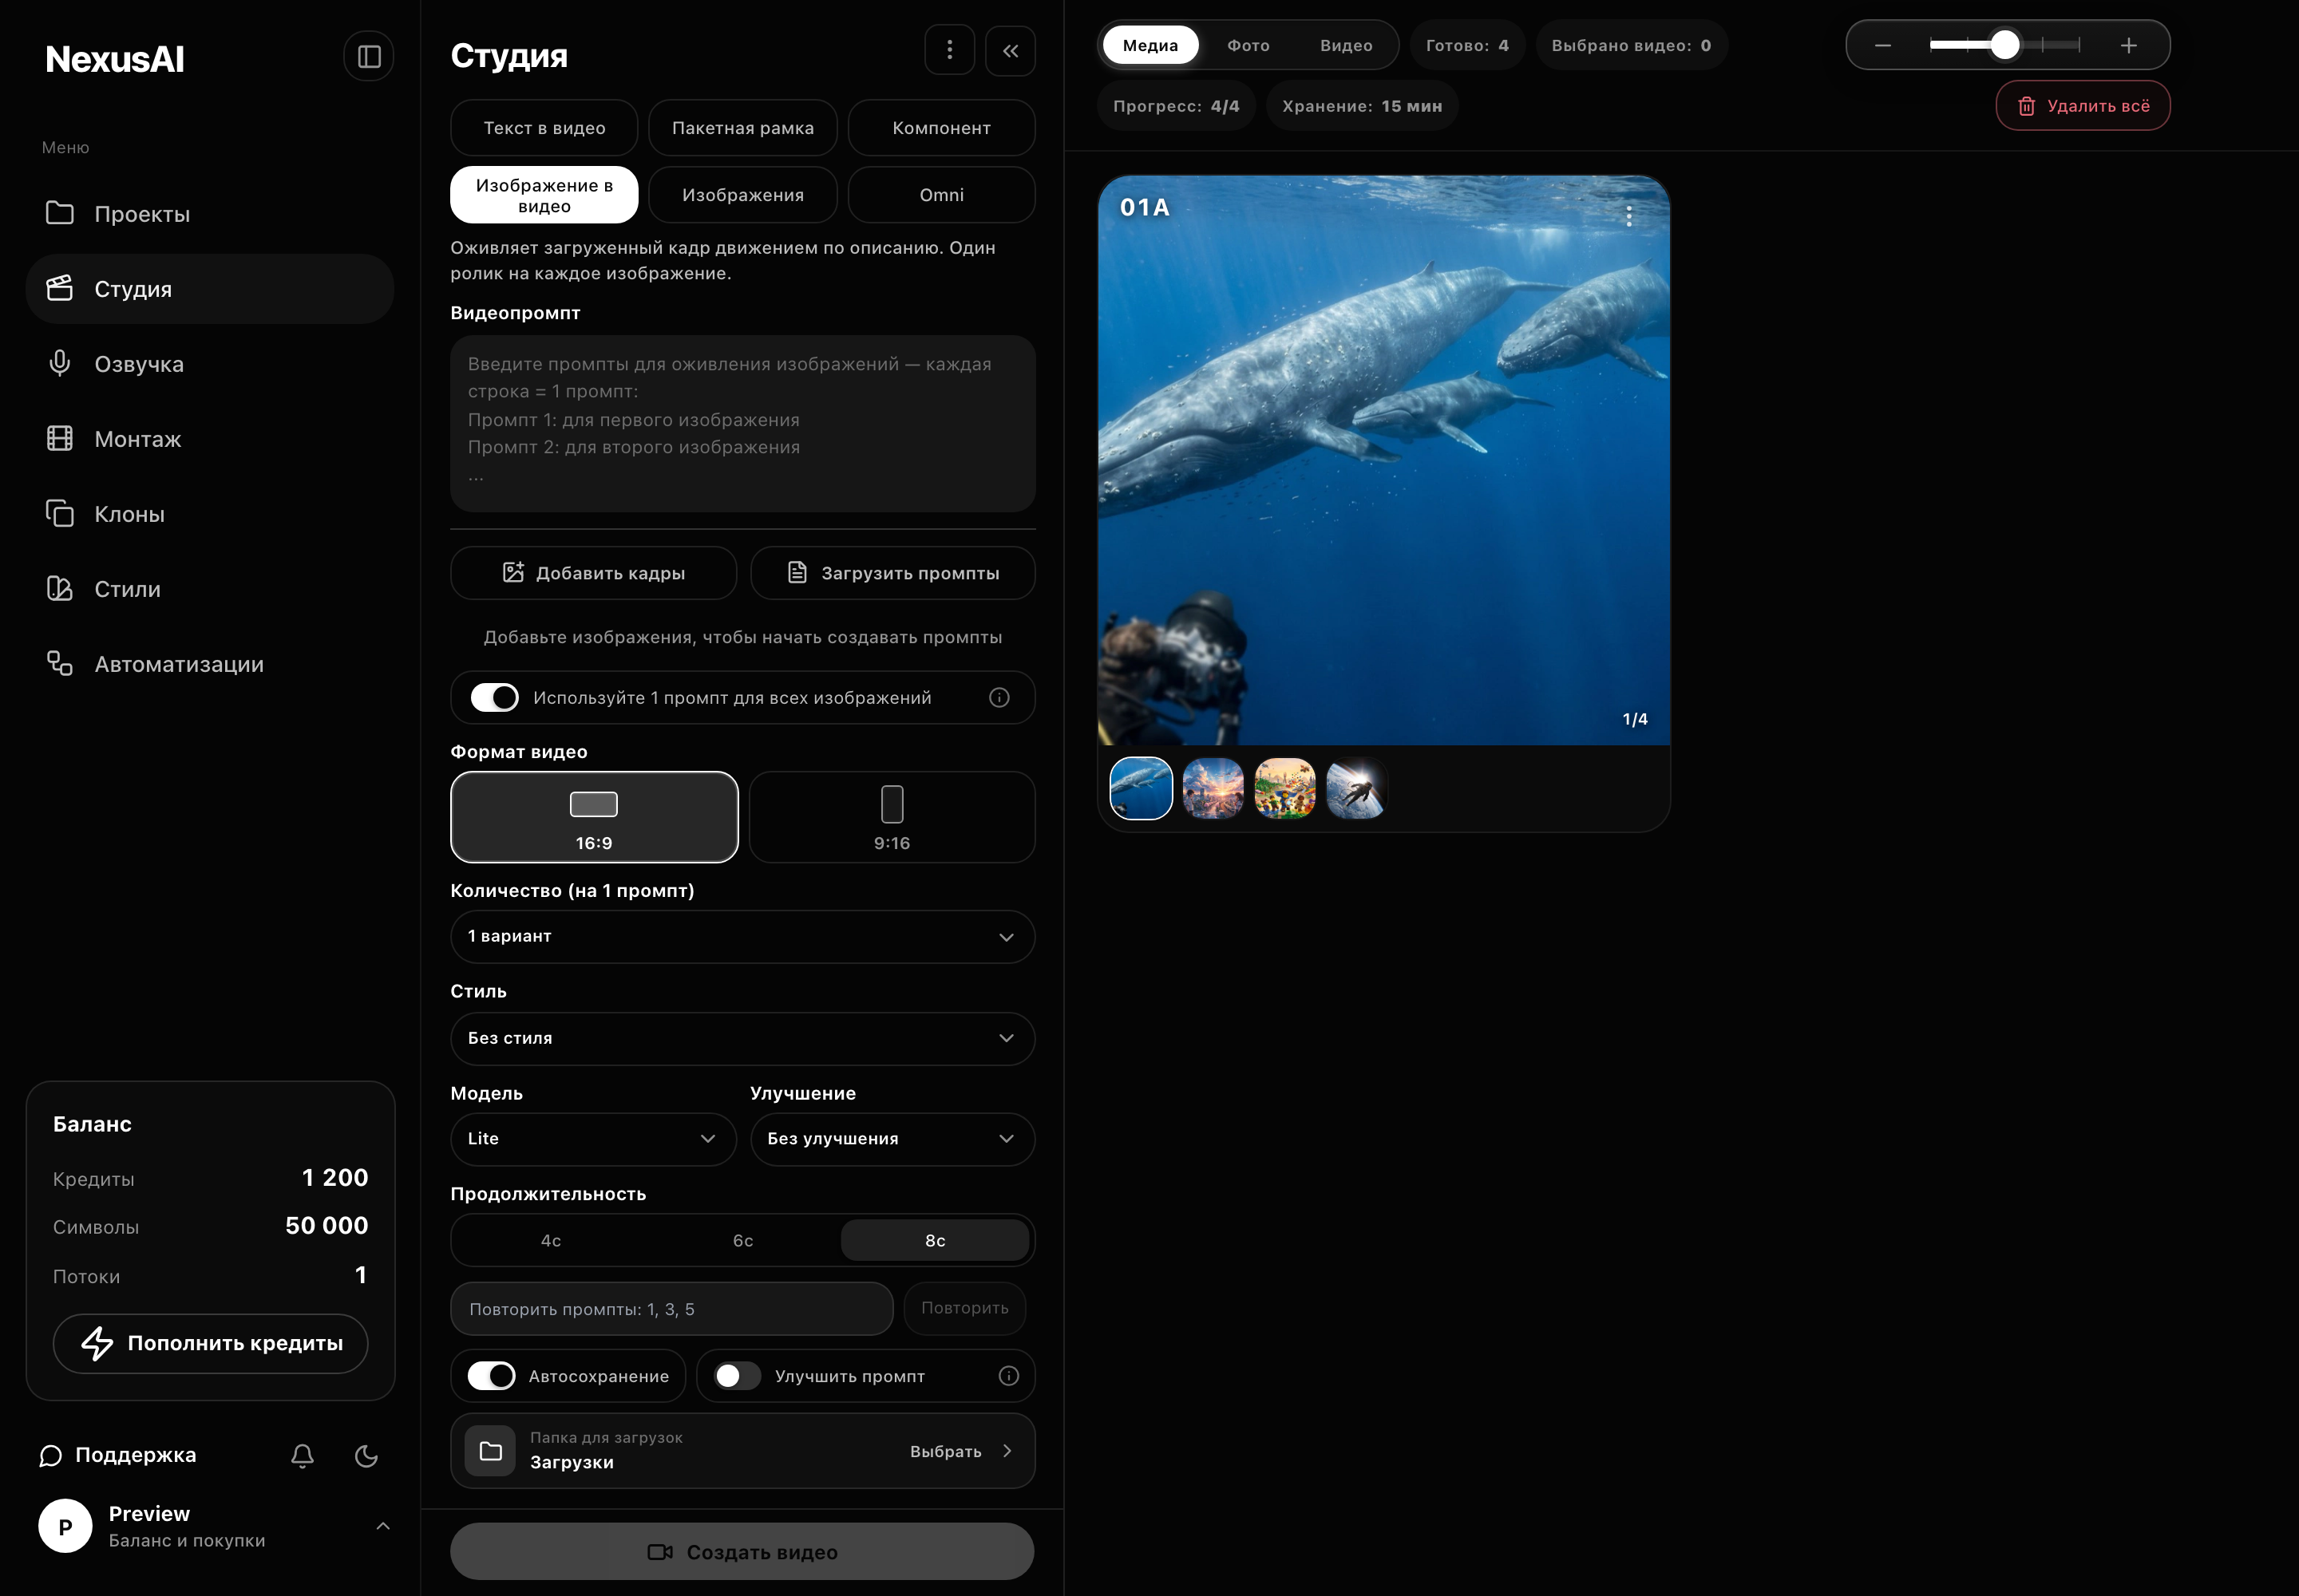Toggle the Автосохранение switch
The width and height of the screenshot is (2299, 1596).
pos(491,1376)
